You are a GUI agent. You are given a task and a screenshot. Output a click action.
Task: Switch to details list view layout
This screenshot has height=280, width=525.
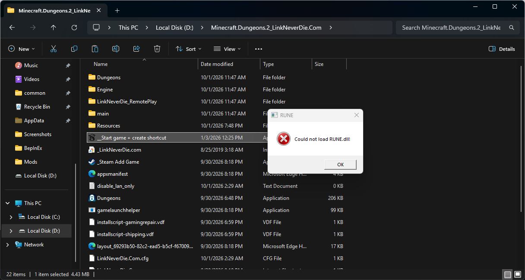(508, 274)
